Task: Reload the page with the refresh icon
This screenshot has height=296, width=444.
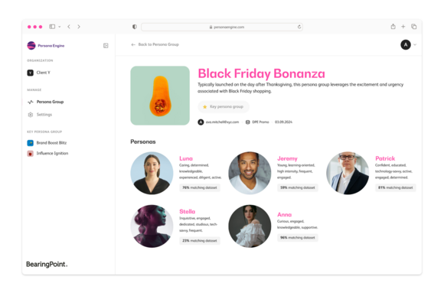Action: coord(299,27)
